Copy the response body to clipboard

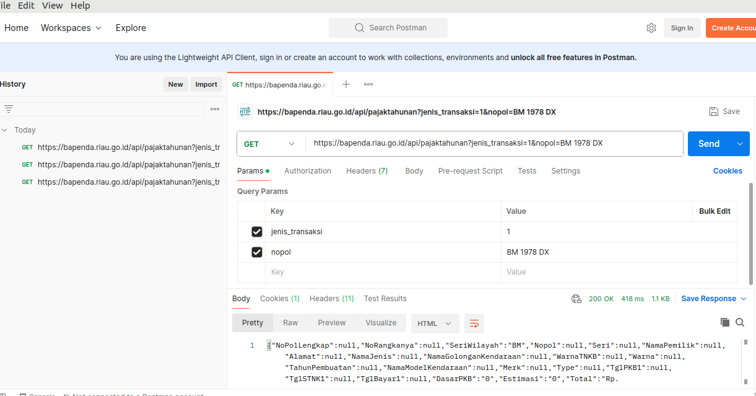725,322
